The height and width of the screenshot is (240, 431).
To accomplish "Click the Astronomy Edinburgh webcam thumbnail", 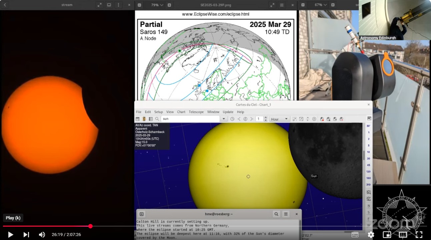I will pos(395,20).
